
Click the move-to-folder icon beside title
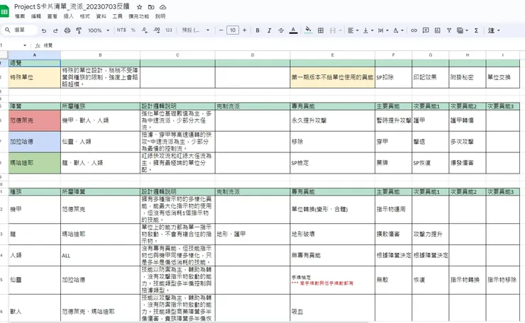[x=151, y=7]
